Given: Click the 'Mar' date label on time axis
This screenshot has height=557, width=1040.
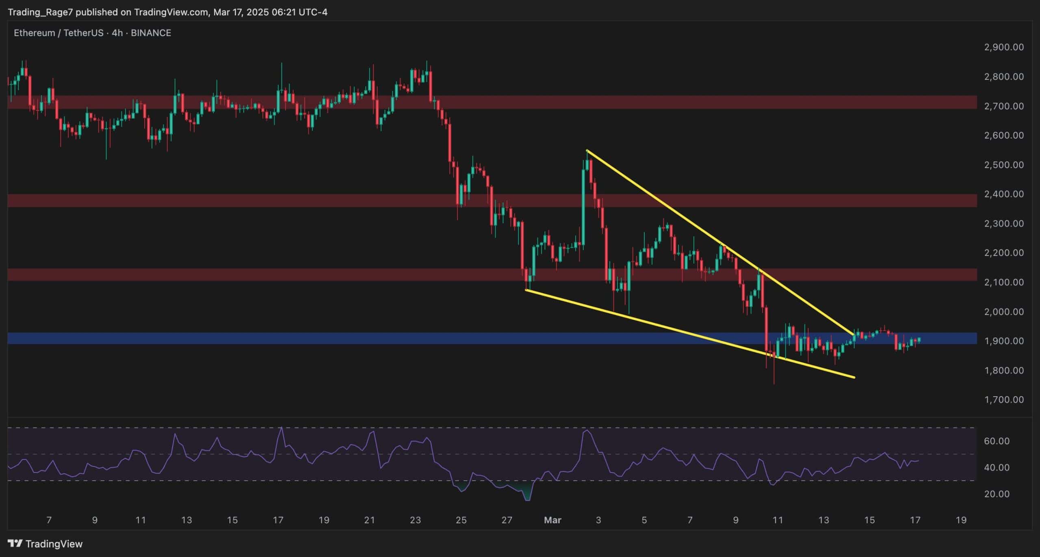Looking at the screenshot, I should pyautogui.click(x=552, y=520).
